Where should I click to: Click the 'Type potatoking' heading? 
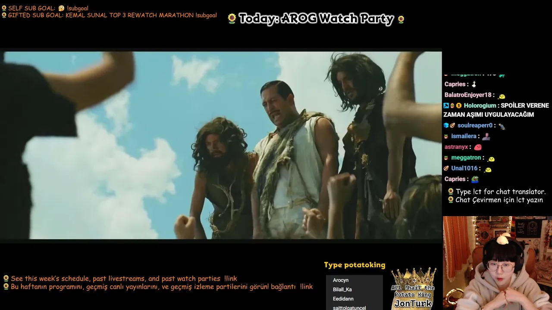(354, 265)
